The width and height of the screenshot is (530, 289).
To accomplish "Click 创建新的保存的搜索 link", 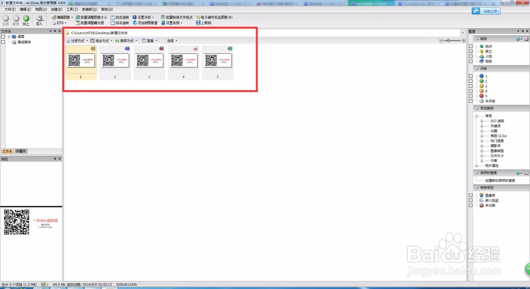I will tap(500, 180).
